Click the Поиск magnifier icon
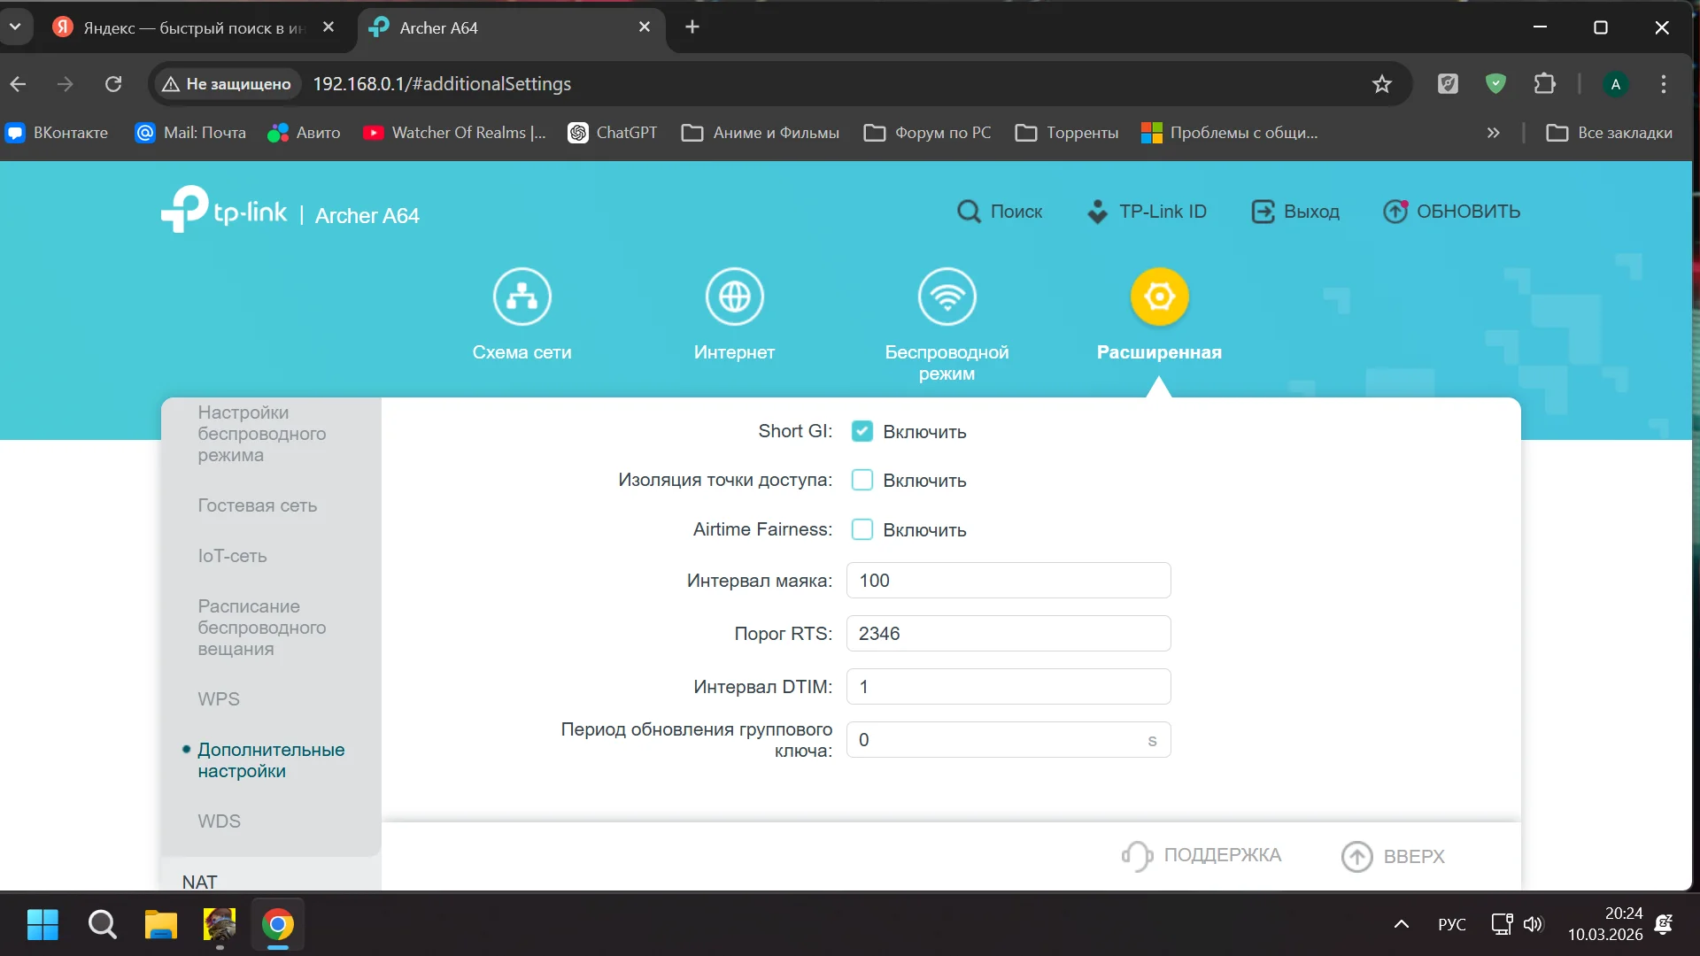The image size is (1700, 956). pyautogui.click(x=970, y=212)
